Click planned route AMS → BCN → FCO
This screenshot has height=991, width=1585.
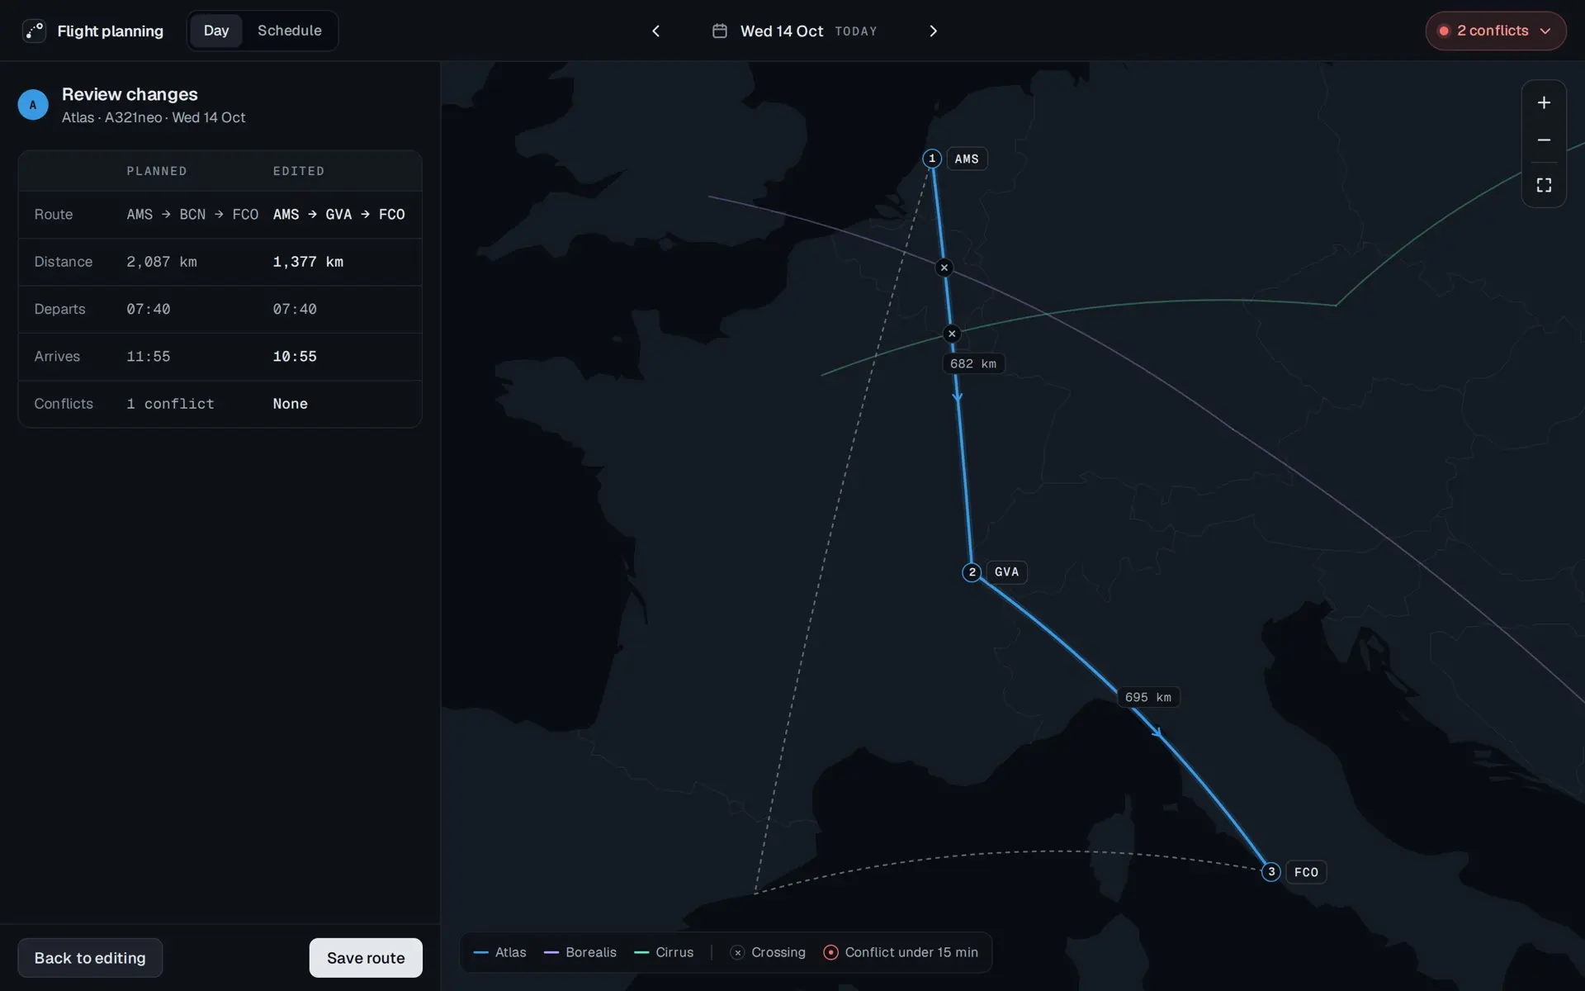[x=192, y=215]
